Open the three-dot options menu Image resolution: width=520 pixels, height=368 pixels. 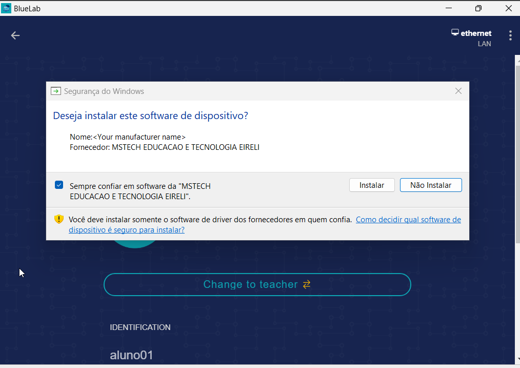510,35
